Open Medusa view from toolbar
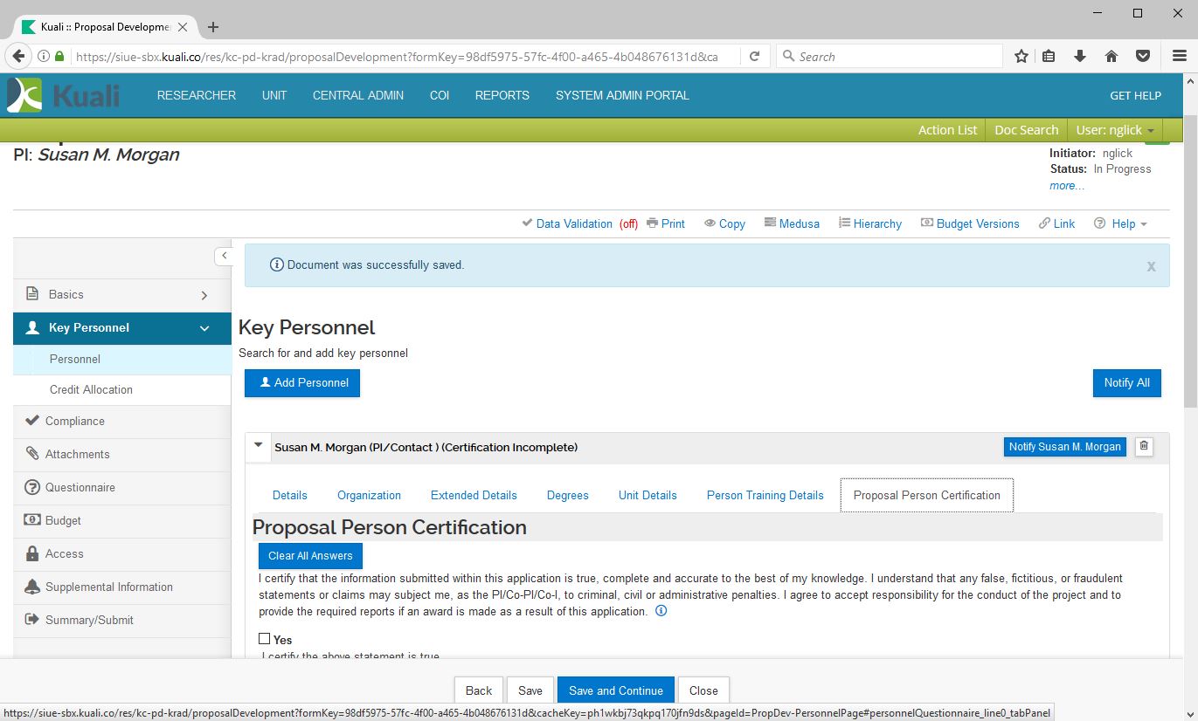 (792, 223)
